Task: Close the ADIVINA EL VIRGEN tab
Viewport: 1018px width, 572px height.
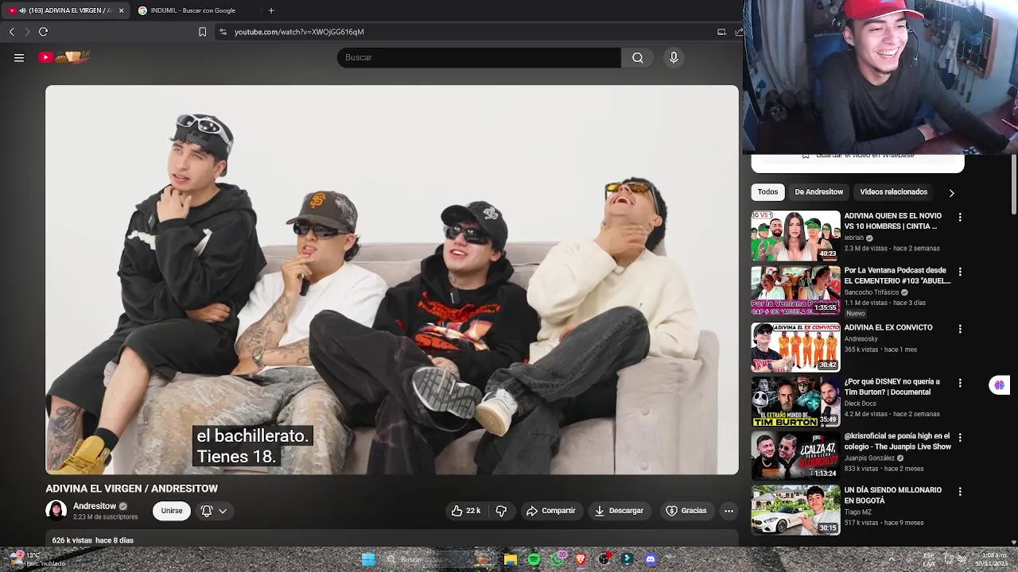Action: coord(121,10)
